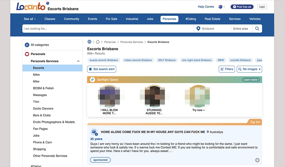Click the Login button
This screenshot has height=167, width=285.
pos(262,7)
